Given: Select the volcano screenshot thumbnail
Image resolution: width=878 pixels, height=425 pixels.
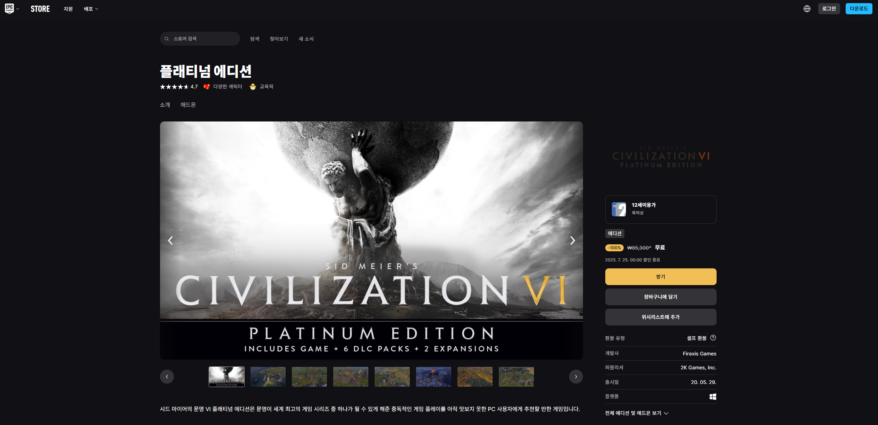Looking at the screenshot, I should (433, 377).
